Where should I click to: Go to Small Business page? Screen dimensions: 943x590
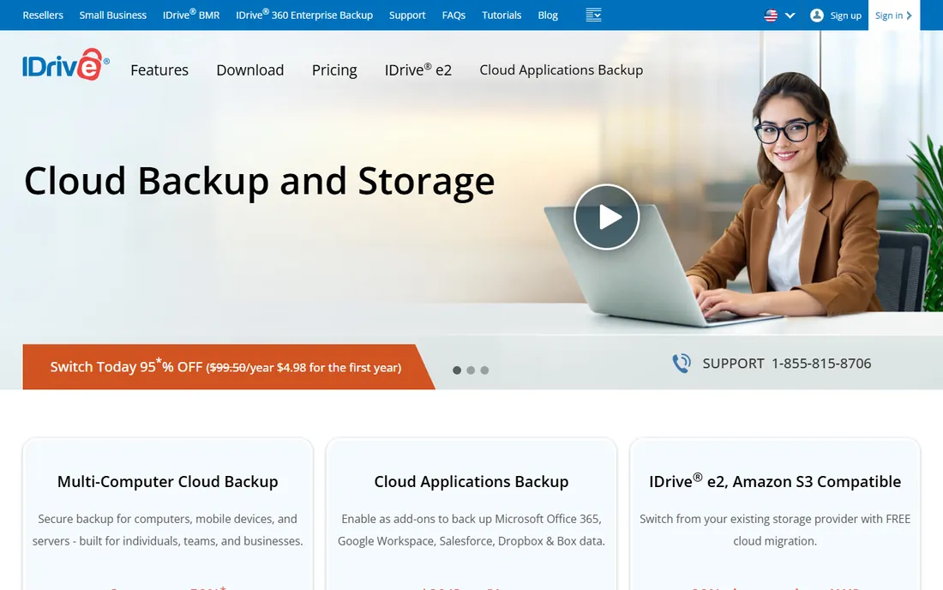point(113,15)
